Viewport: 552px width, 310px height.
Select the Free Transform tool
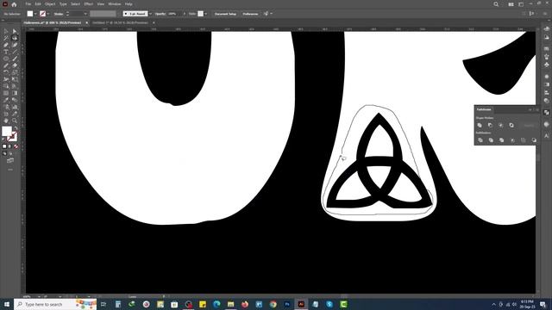tap(15, 79)
